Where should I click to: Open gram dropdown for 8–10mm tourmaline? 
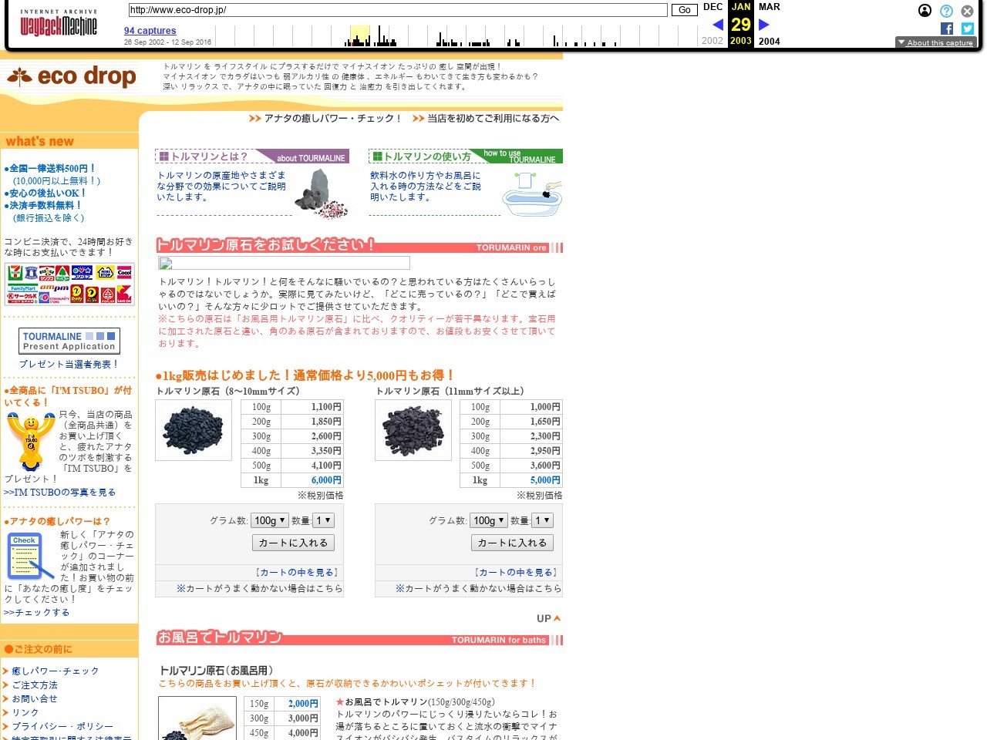(270, 520)
